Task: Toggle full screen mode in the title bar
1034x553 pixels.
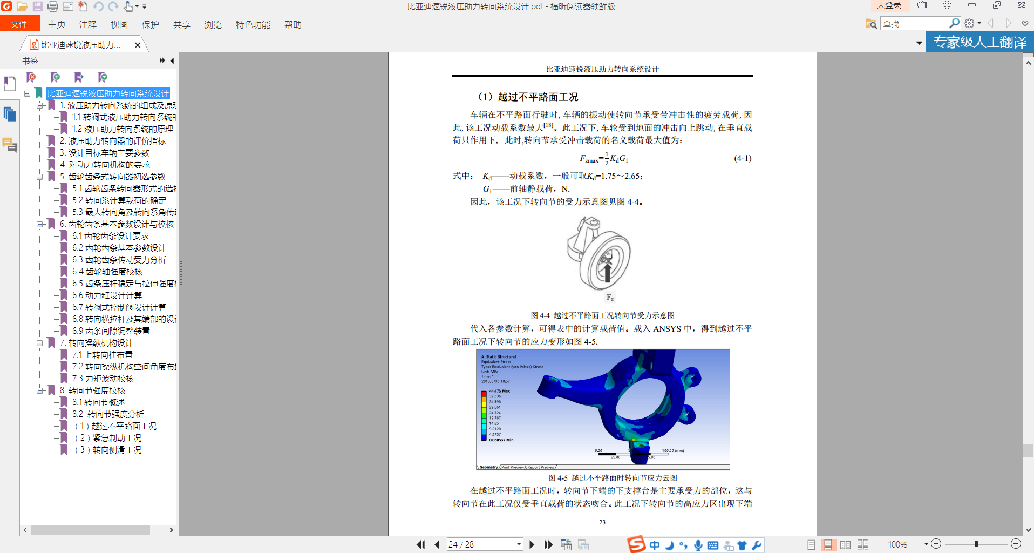Action: click(947, 6)
